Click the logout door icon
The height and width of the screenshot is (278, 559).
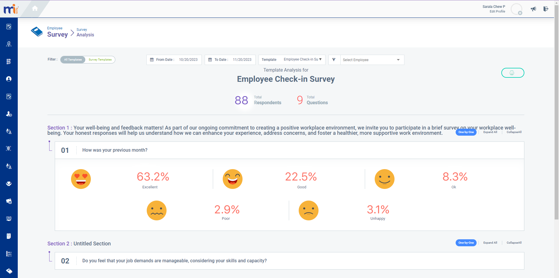[x=546, y=9]
